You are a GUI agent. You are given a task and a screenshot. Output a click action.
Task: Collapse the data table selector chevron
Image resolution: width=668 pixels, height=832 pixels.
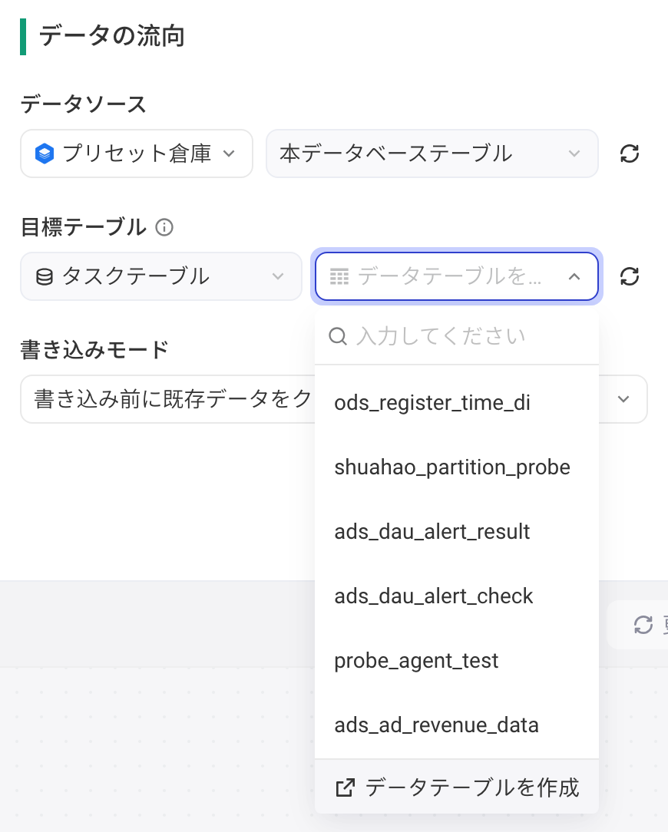(x=574, y=276)
